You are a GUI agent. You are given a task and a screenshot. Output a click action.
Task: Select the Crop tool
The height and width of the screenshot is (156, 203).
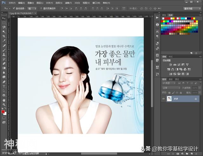[x=4, y=36]
